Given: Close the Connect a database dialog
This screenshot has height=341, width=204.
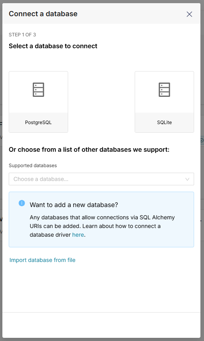Looking at the screenshot, I should click(x=189, y=14).
